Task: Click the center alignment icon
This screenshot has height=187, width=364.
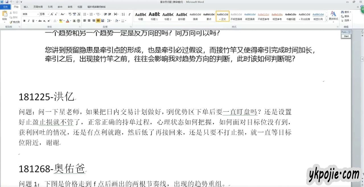Action: coord(89,21)
